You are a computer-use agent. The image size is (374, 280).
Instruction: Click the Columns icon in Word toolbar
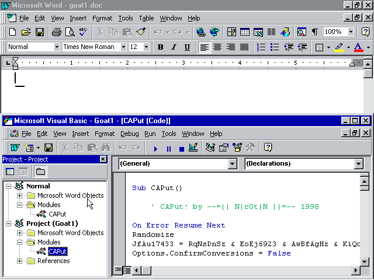[271, 32]
